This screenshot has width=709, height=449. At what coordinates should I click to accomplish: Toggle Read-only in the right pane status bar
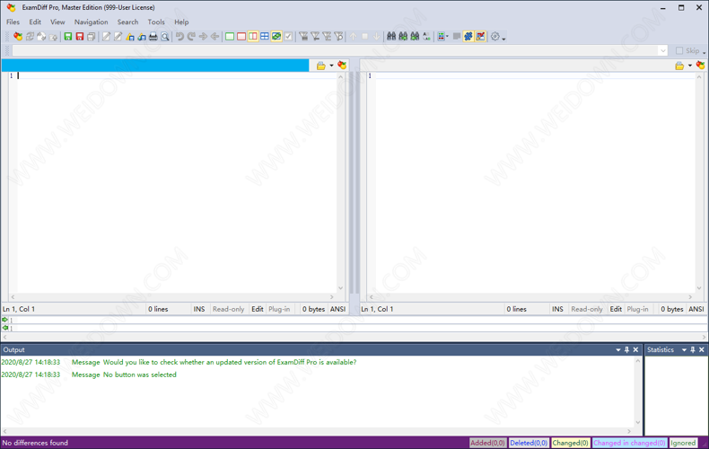click(x=587, y=309)
